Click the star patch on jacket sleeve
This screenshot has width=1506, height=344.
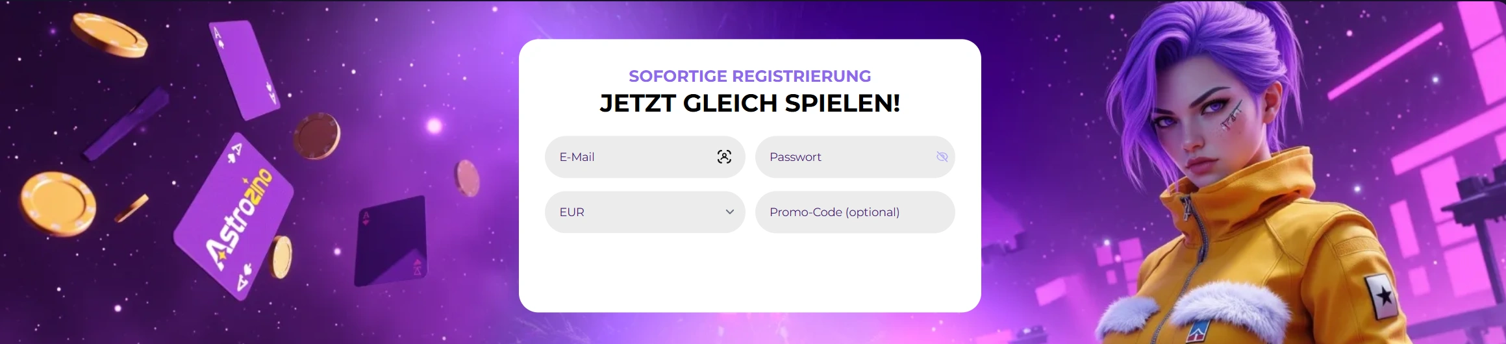[1382, 296]
